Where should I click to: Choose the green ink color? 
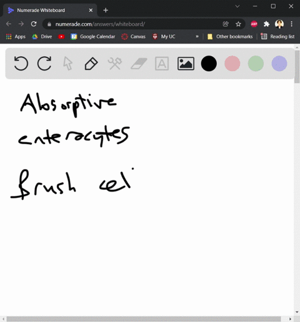point(256,64)
